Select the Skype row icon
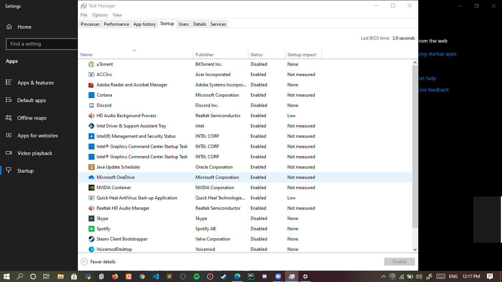This screenshot has width=502, height=282. click(92, 218)
